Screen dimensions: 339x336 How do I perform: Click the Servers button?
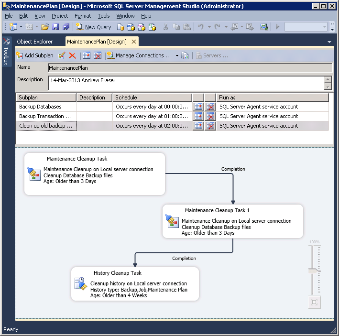(x=212, y=55)
